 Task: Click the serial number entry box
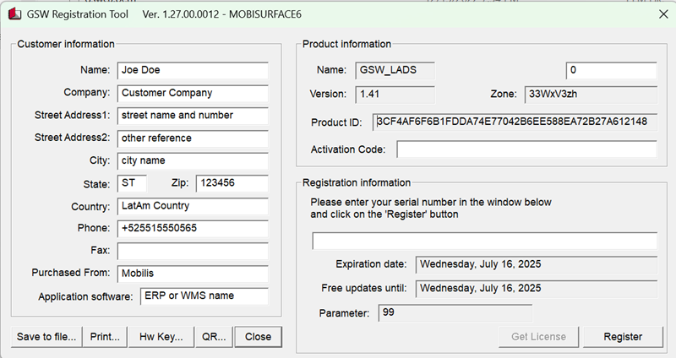484,241
